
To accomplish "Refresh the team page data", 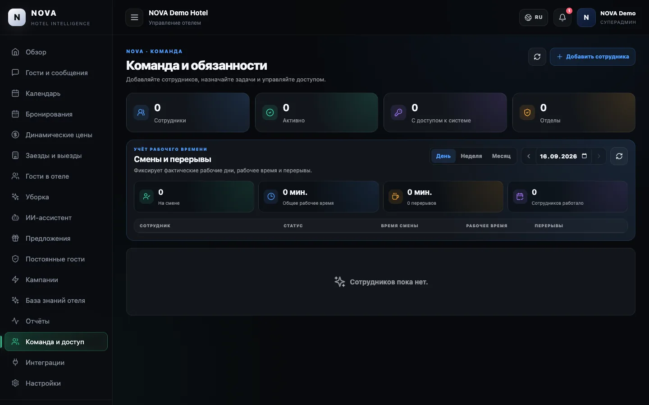I will pyautogui.click(x=537, y=57).
